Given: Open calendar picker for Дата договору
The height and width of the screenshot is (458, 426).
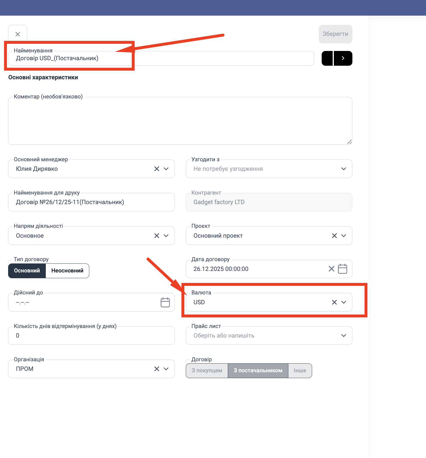Looking at the screenshot, I should point(343,269).
